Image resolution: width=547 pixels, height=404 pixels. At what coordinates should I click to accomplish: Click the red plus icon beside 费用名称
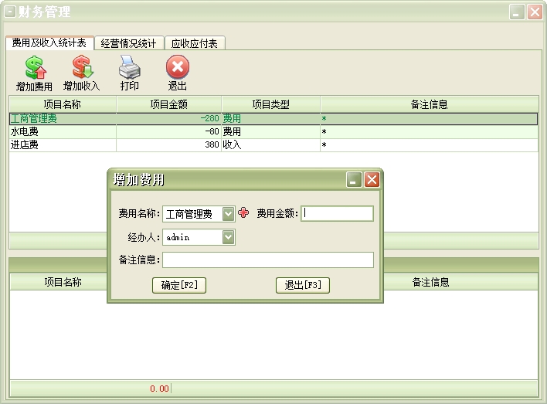point(244,213)
